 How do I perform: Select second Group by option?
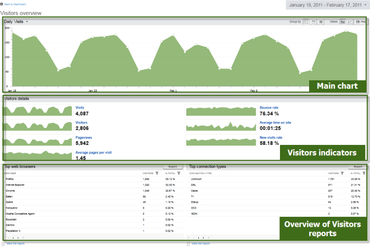(313, 22)
